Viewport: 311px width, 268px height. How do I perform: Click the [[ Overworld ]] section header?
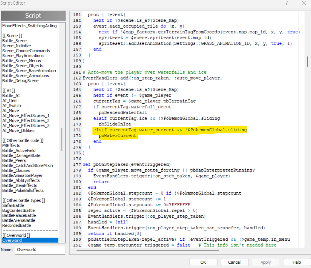[16, 235]
